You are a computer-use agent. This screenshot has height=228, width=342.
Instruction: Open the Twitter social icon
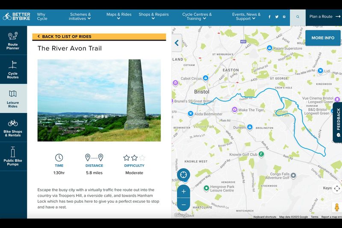click(x=277, y=17)
